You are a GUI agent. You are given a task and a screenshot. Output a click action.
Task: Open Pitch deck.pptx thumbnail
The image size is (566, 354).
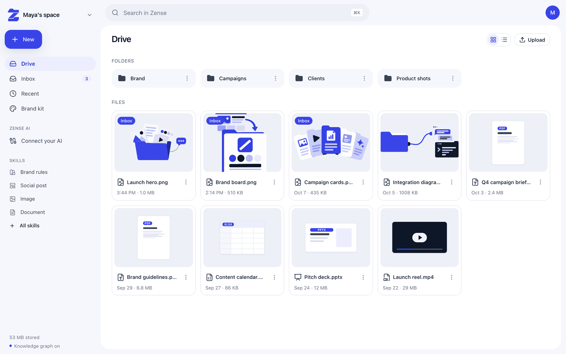tap(331, 238)
